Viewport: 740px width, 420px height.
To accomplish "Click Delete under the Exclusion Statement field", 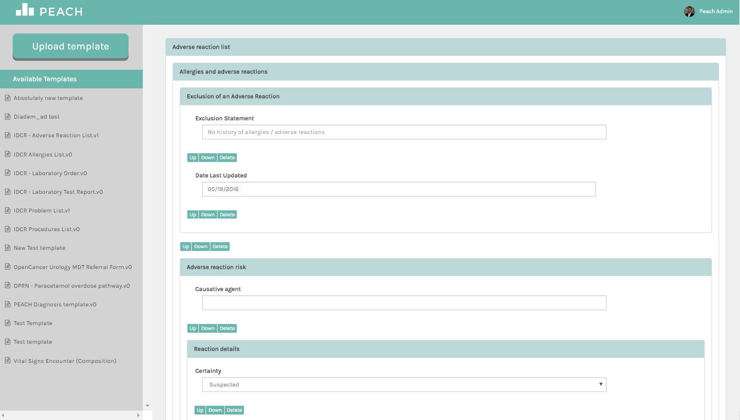I will [x=227, y=158].
